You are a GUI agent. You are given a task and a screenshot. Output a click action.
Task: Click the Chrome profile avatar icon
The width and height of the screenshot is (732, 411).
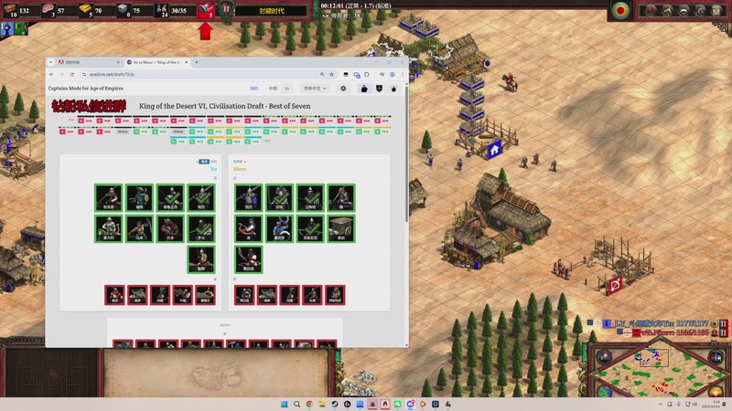(393, 74)
